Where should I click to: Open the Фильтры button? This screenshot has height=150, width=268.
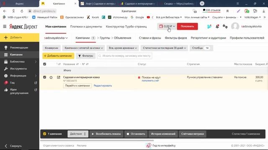click(x=85, y=56)
